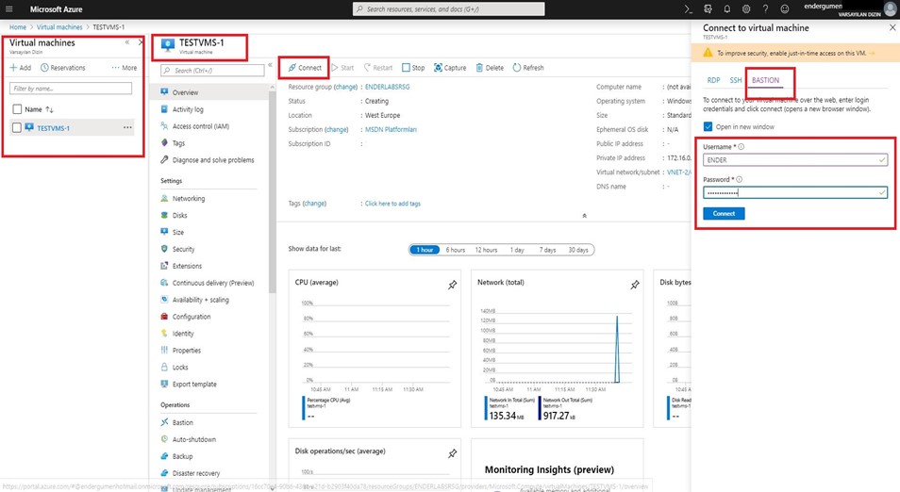Collapse the VM resource menu chevrons
900x492 pixels.
pyautogui.click(x=270, y=65)
